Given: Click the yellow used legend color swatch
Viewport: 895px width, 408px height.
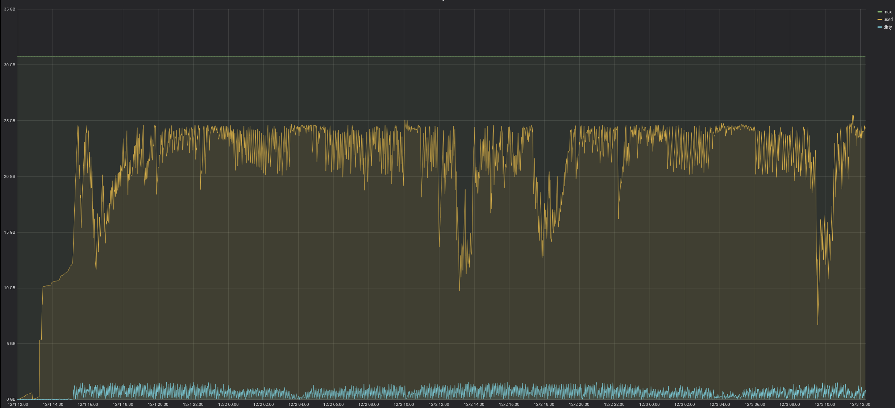Looking at the screenshot, I should [x=880, y=20].
